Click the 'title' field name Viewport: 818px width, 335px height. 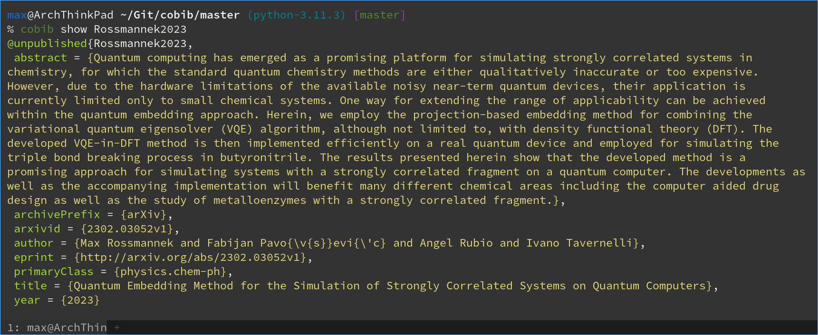30,286
